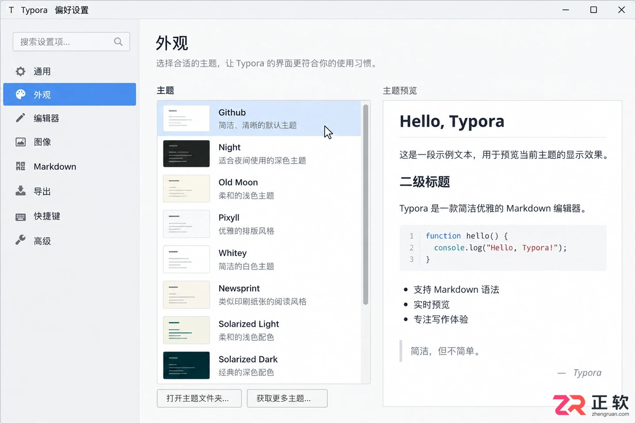Select the Solarized Dark theme thumbnail
The image size is (636, 424).
click(186, 365)
